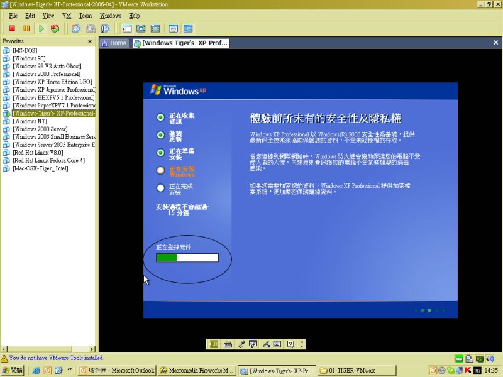Click the help icon in language bar
Screen dimensions: 503x377
click(x=290, y=344)
